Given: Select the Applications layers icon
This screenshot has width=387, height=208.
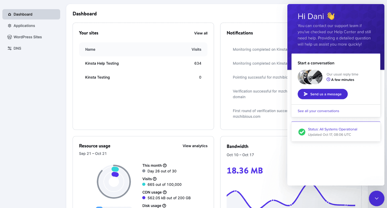Looking at the screenshot, I should (x=9, y=25).
